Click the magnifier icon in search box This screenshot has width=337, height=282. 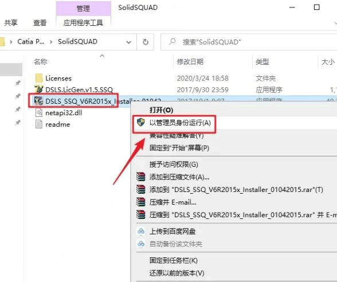coord(172,42)
